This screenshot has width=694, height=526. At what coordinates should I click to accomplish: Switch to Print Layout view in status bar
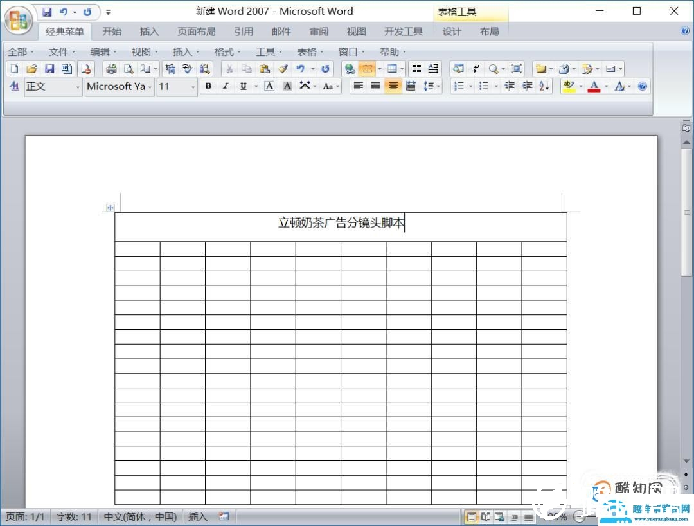pyautogui.click(x=472, y=517)
